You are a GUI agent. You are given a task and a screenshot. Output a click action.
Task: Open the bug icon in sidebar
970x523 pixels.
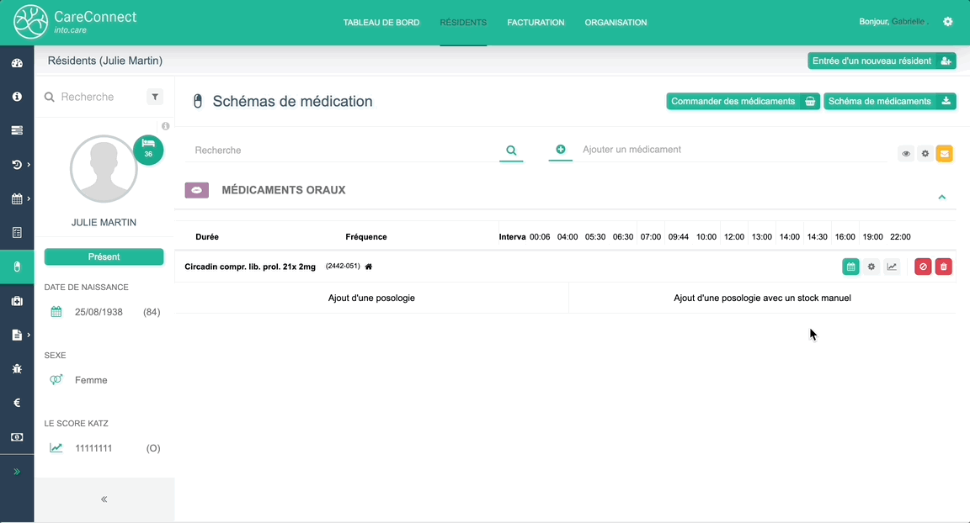click(17, 368)
